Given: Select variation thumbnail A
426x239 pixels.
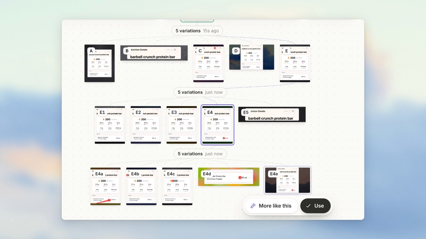Looking at the screenshot, I should pyautogui.click(x=100, y=63).
